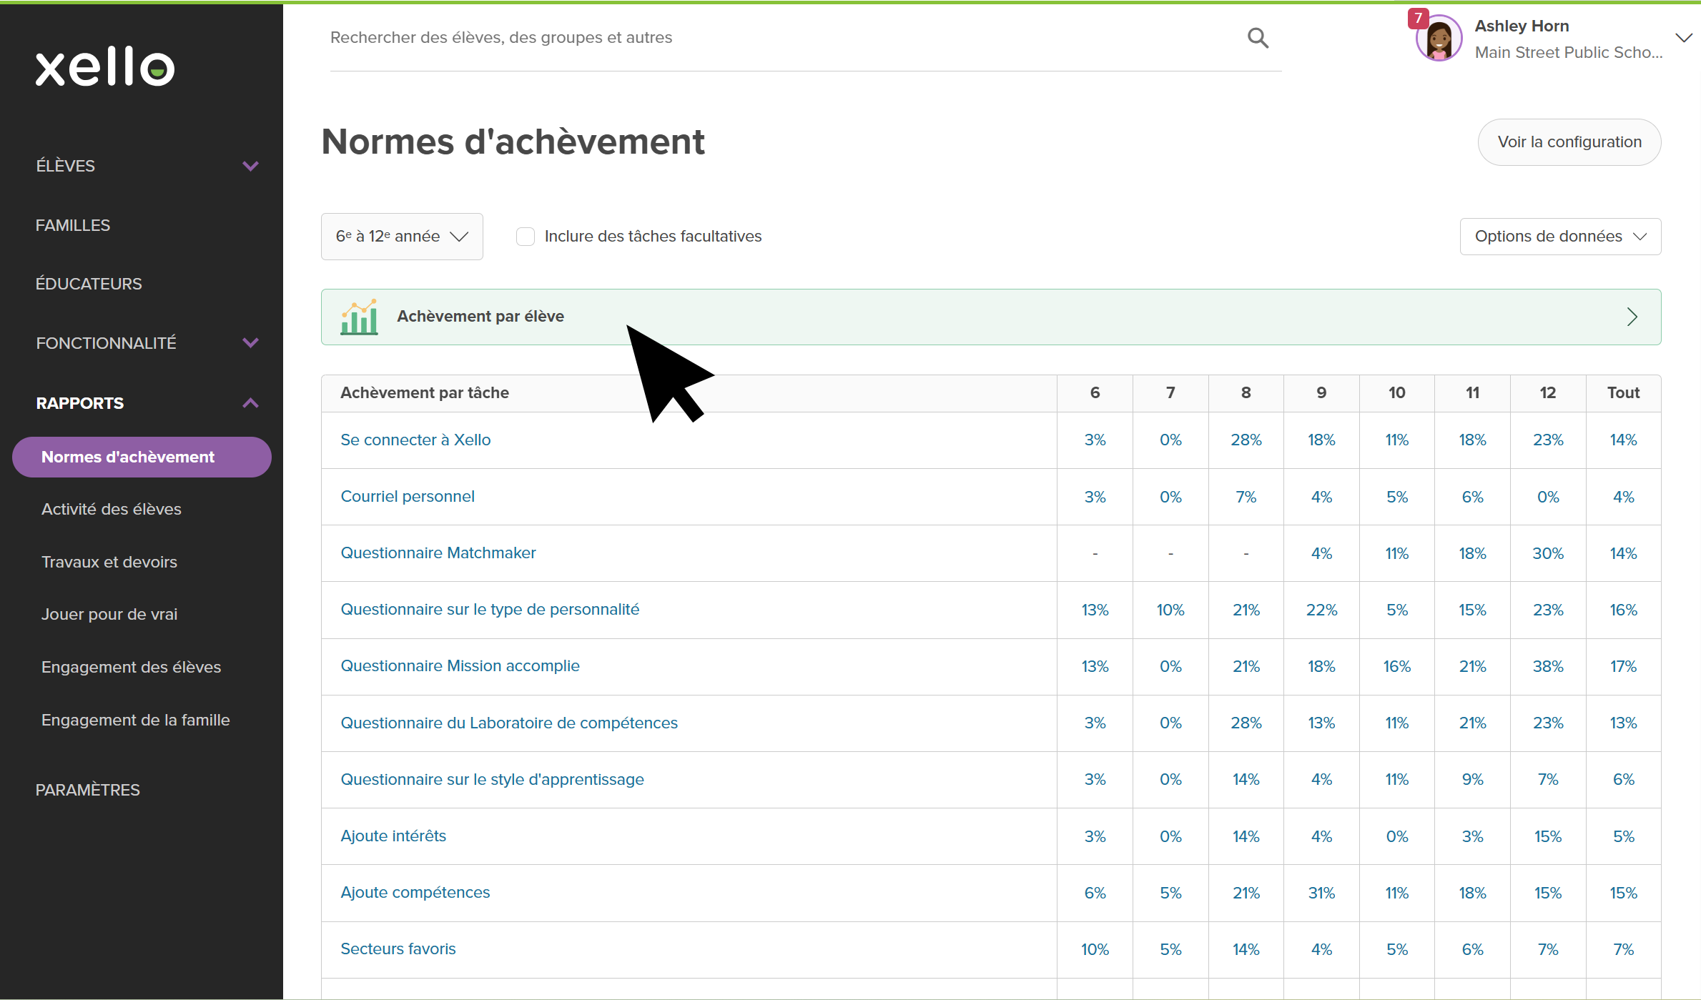Click the right arrow on Achèvement par élève

1632,317
